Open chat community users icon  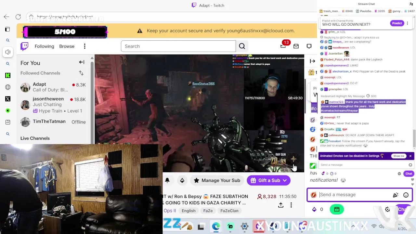[411, 4]
